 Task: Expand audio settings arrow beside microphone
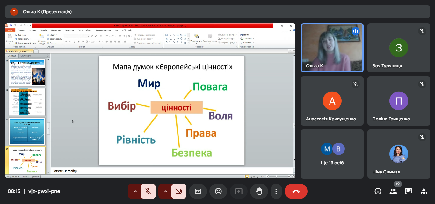coord(135,191)
